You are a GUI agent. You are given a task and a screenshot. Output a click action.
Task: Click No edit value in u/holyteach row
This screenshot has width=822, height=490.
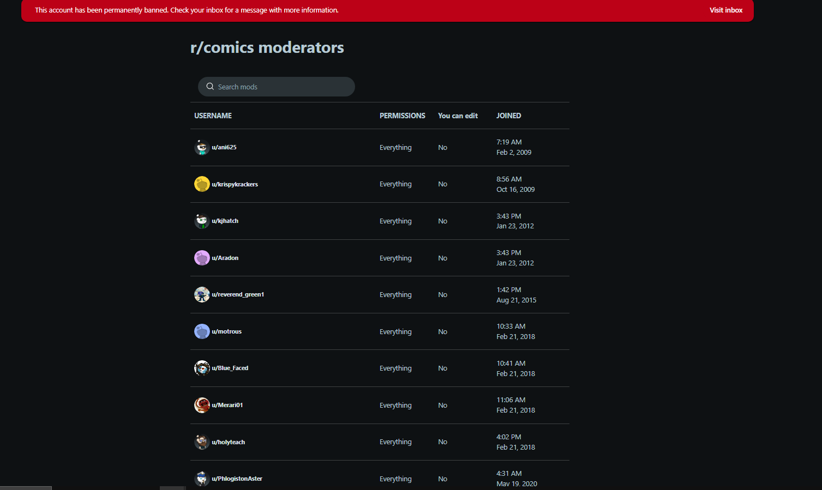(x=443, y=442)
